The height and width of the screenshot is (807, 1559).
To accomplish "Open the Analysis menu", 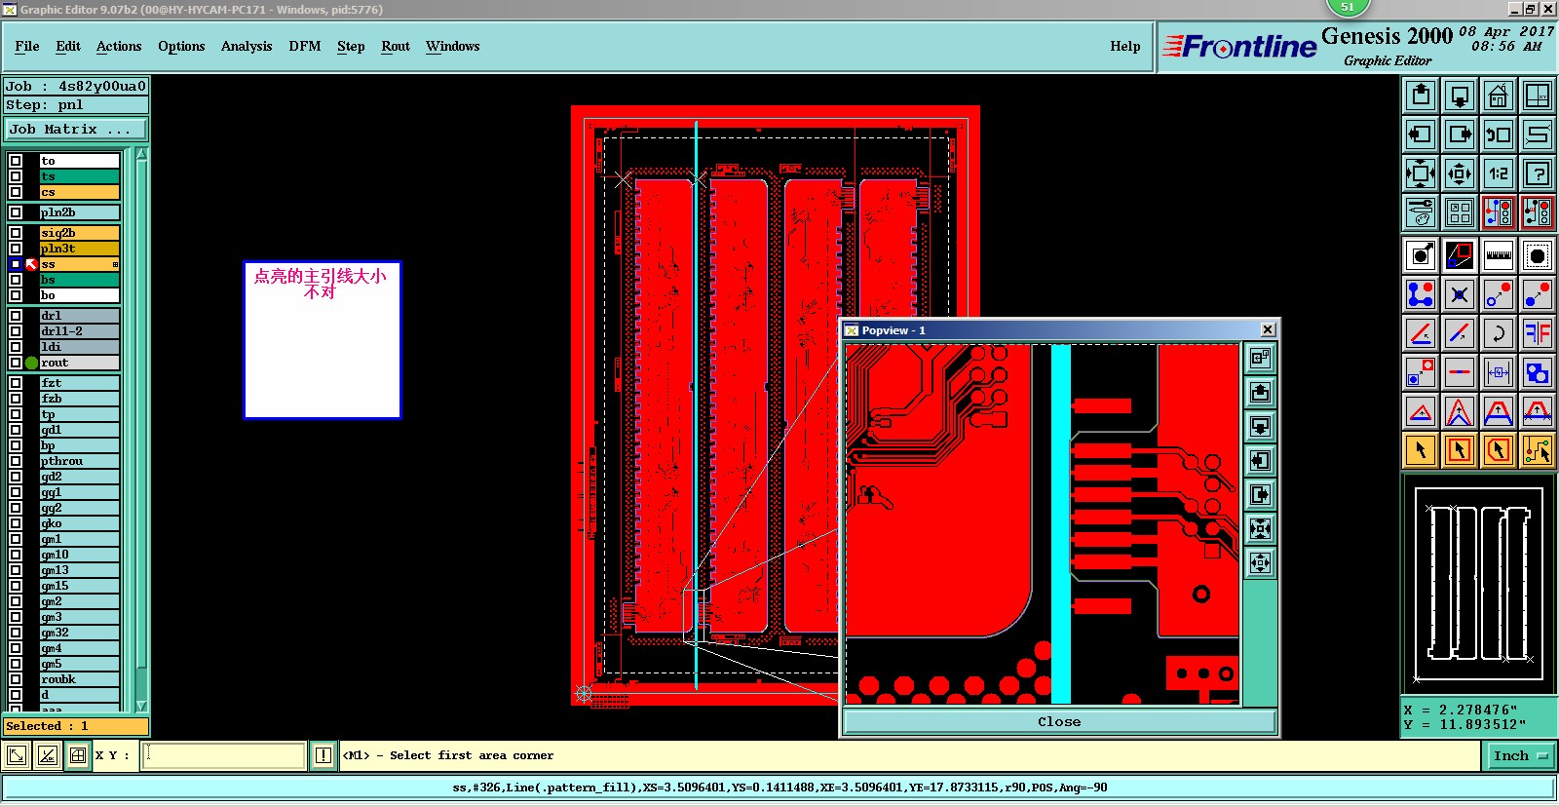I will point(247,47).
